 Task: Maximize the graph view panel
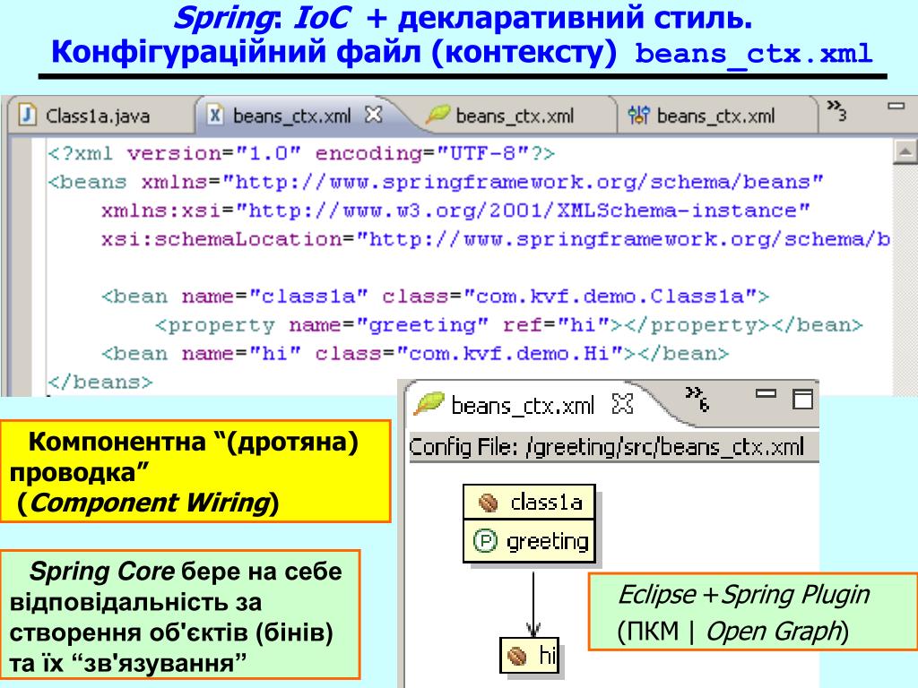pos(802,399)
